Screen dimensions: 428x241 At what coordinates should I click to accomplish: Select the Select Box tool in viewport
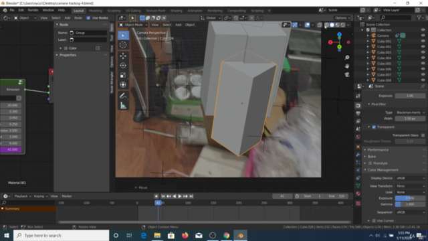click(x=123, y=35)
